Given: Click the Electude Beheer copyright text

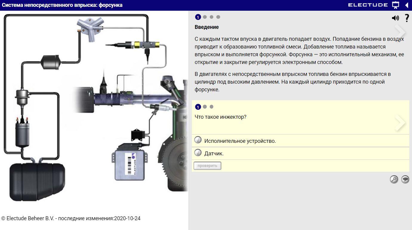Looking at the screenshot, I should [71, 218].
